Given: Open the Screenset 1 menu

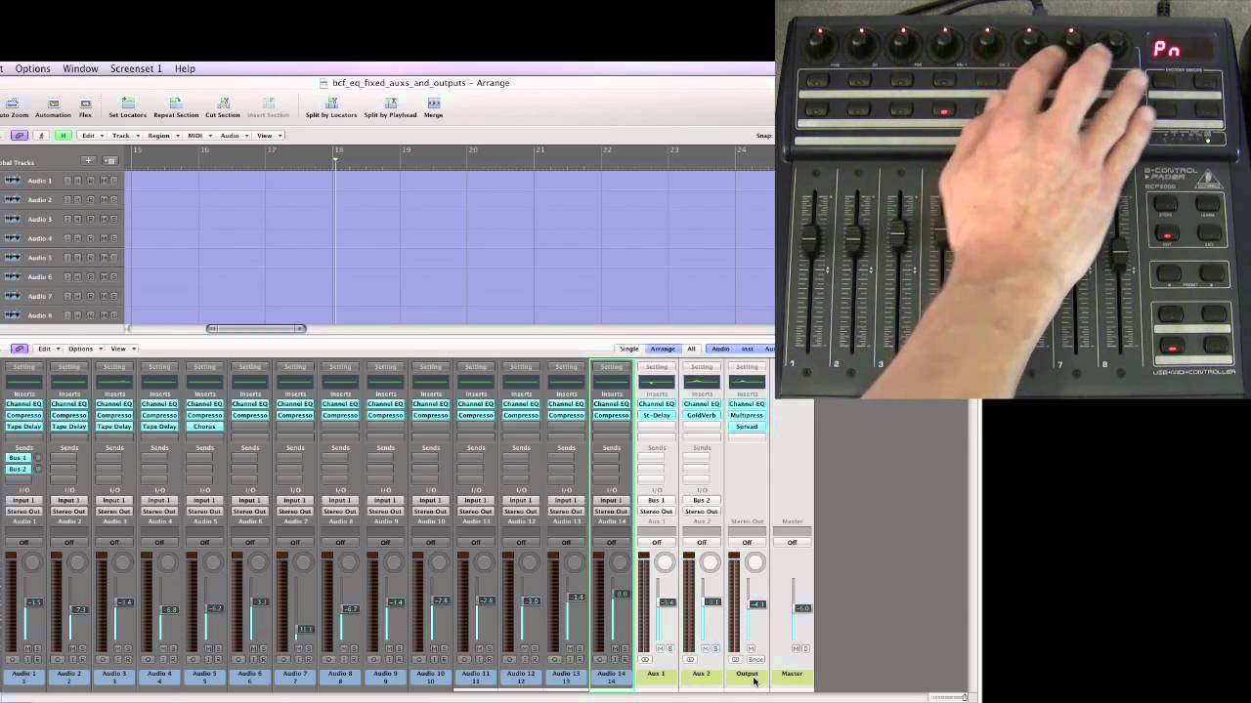Looking at the screenshot, I should [x=136, y=69].
